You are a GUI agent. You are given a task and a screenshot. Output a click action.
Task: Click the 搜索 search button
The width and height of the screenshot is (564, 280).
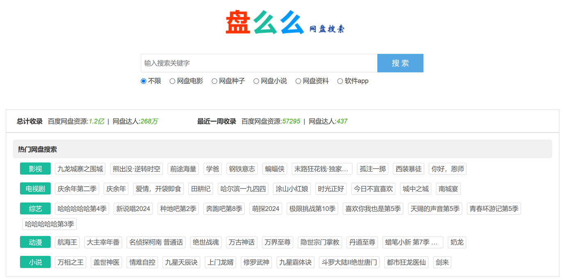coord(400,63)
